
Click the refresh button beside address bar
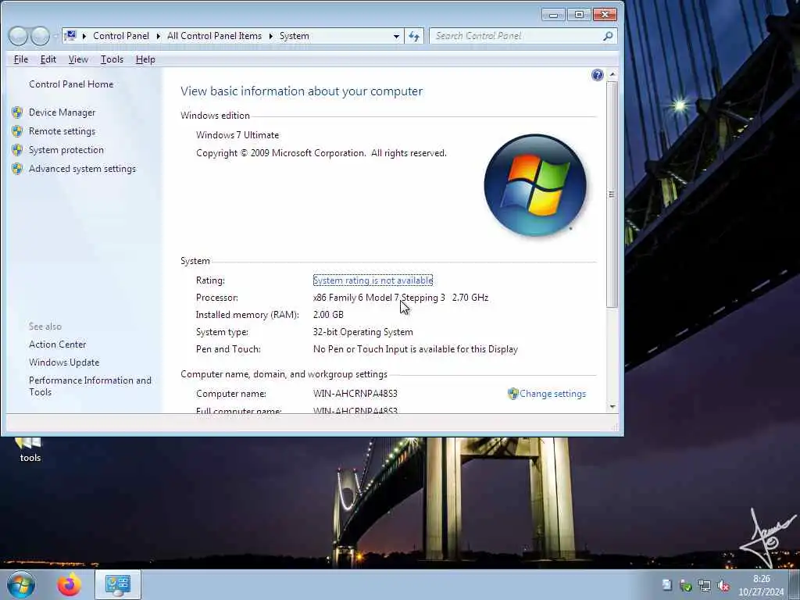click(x=414, y=36)
